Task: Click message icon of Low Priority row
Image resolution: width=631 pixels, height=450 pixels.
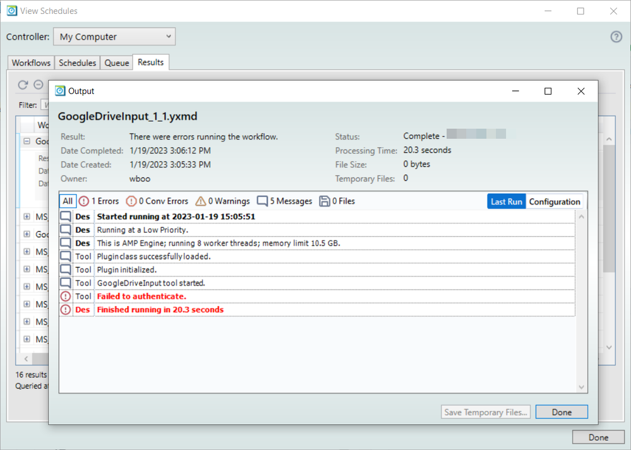Action: (66, 230)
